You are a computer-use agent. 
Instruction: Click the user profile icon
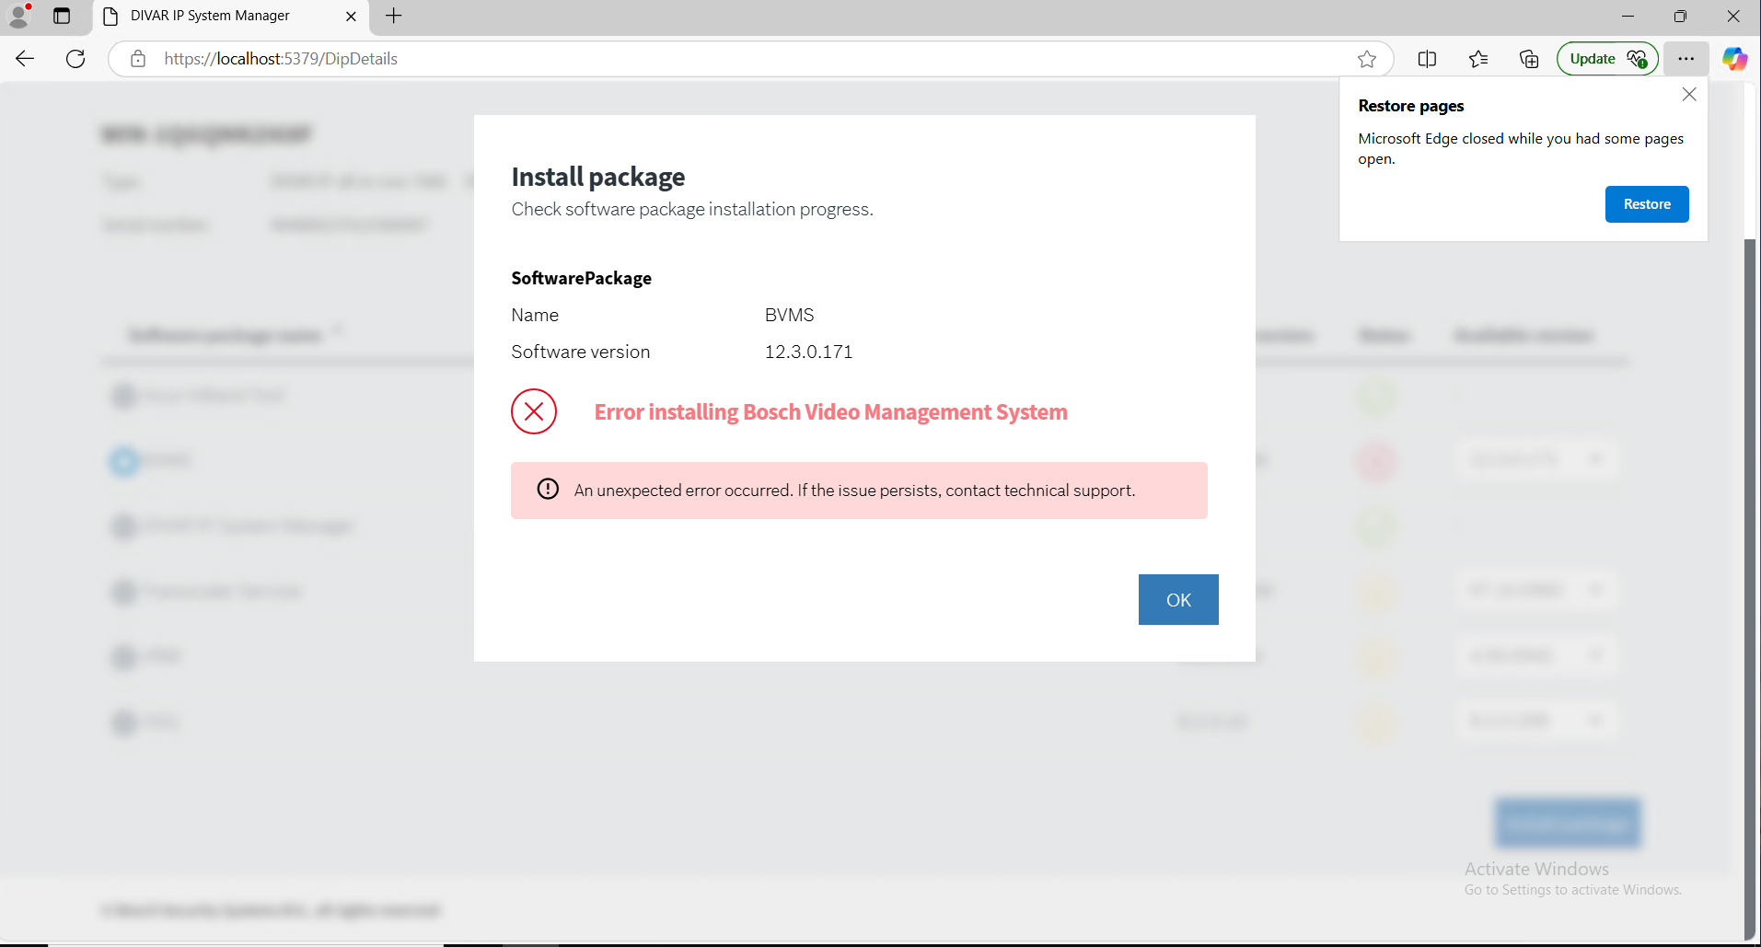tap(18, 16)
